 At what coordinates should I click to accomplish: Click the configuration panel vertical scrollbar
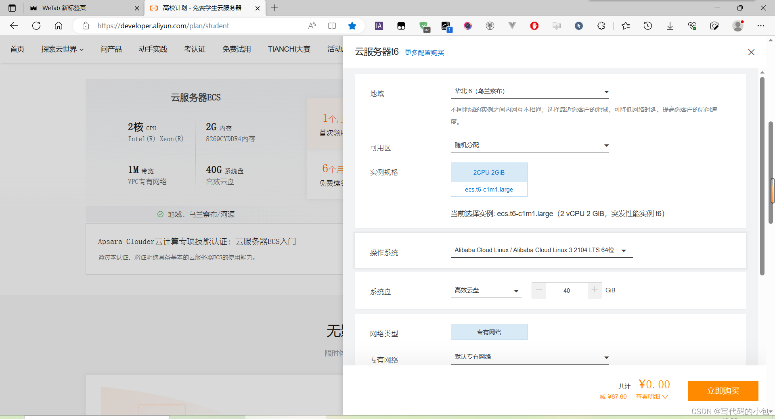coord(762,176)
